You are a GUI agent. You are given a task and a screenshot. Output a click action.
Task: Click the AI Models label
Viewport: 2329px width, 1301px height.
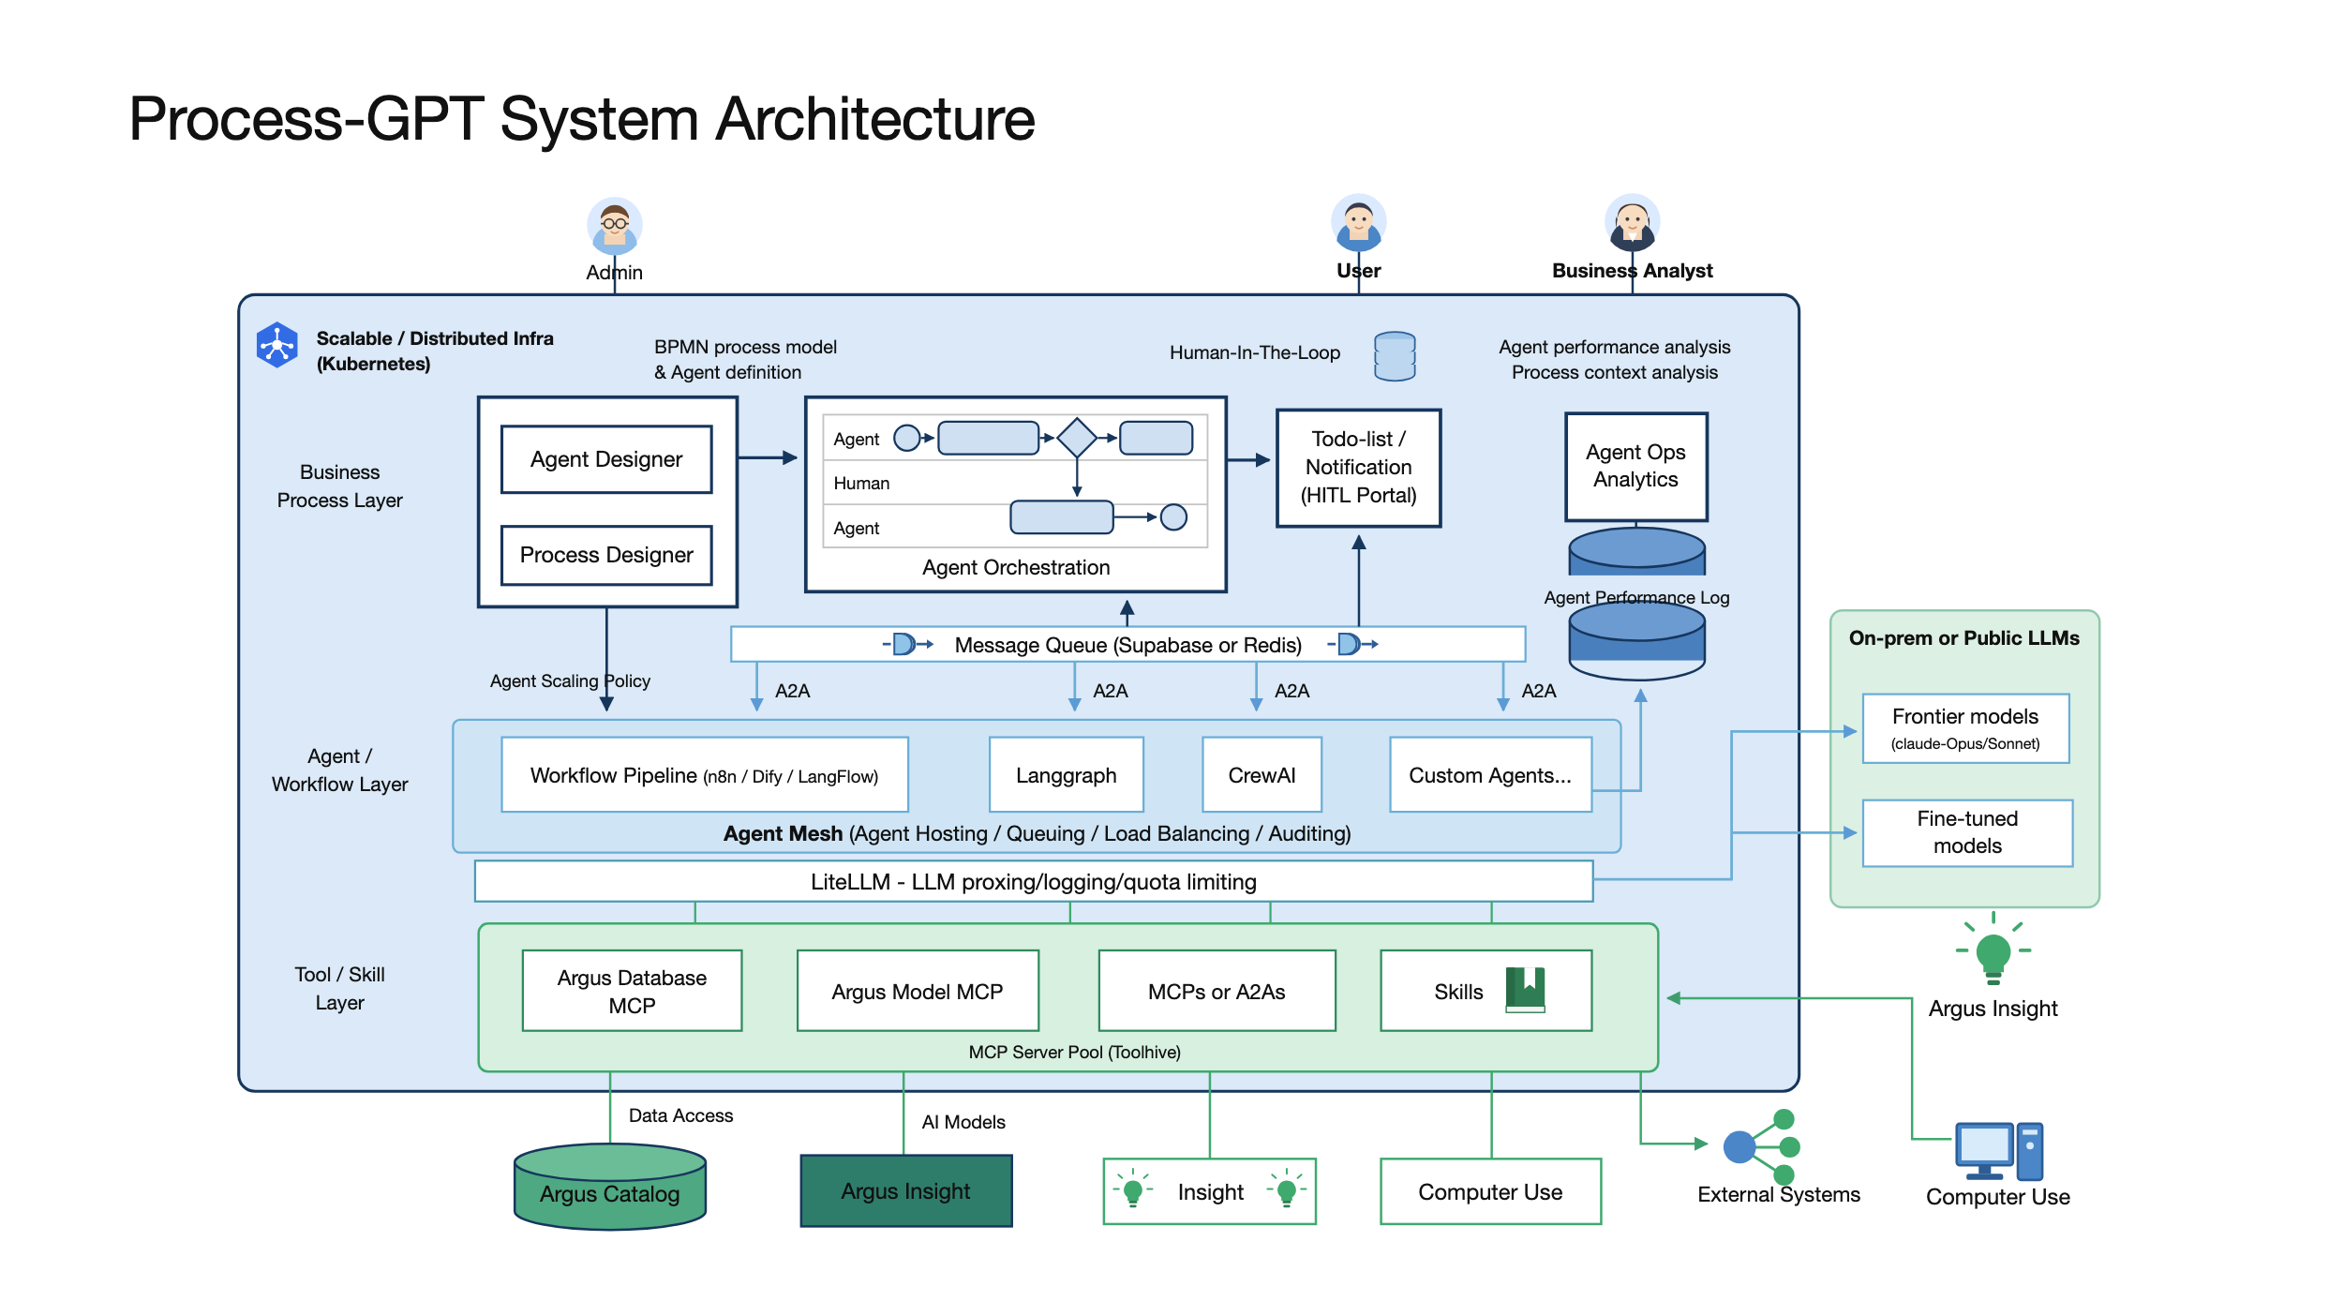point(963,1122)
